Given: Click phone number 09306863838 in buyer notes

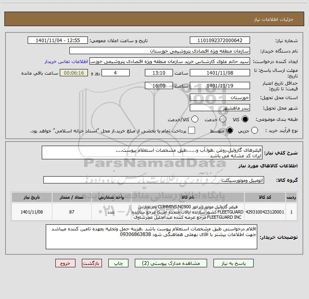Looking at the screenshot, I should [135, 234].
